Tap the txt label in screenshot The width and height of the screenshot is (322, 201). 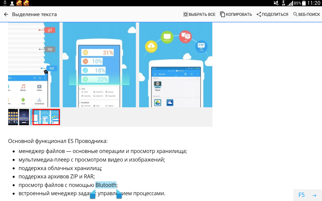point(52,68)
